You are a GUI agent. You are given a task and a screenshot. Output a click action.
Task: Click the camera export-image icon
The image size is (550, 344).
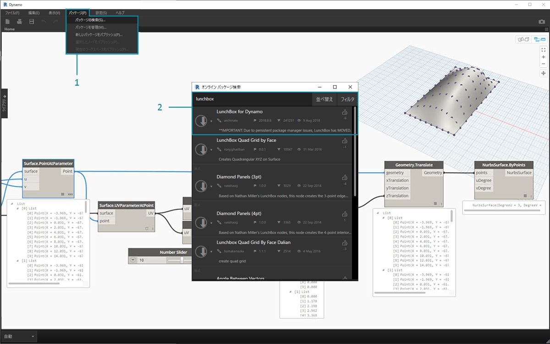pos(542,22)
